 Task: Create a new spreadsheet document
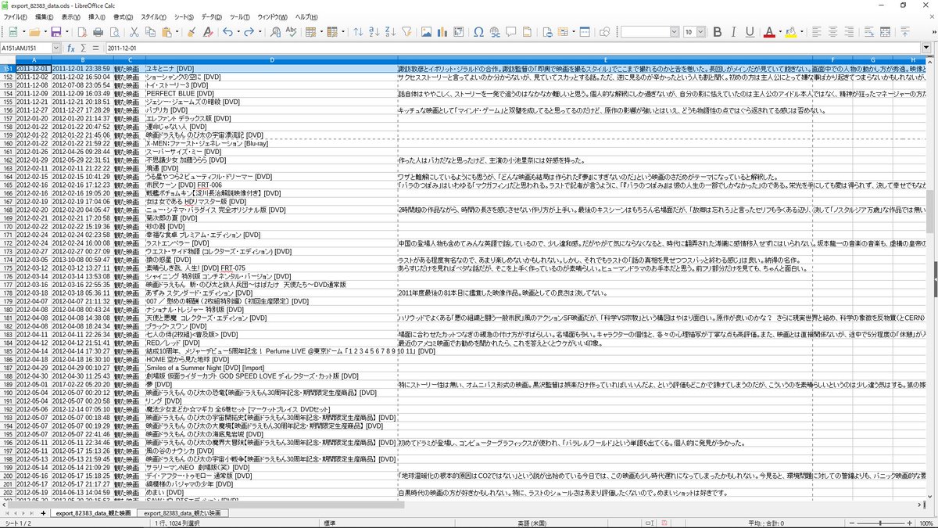click(x=13, y=32)
